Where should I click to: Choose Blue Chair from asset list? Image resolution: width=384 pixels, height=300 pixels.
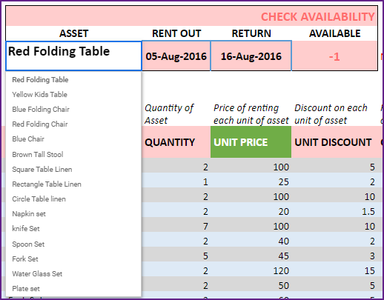73,139
